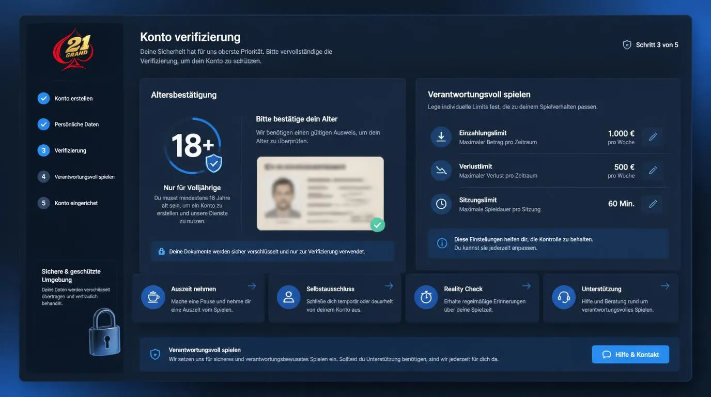Edit the Verlustlimit with pencil icon
This screenshot has height=397, width=711.
click(x=653, y=171)
